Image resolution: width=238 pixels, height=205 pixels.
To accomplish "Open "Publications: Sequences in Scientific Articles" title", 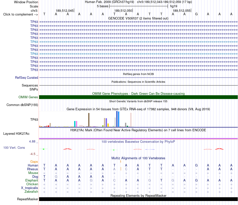I will 138,82.
